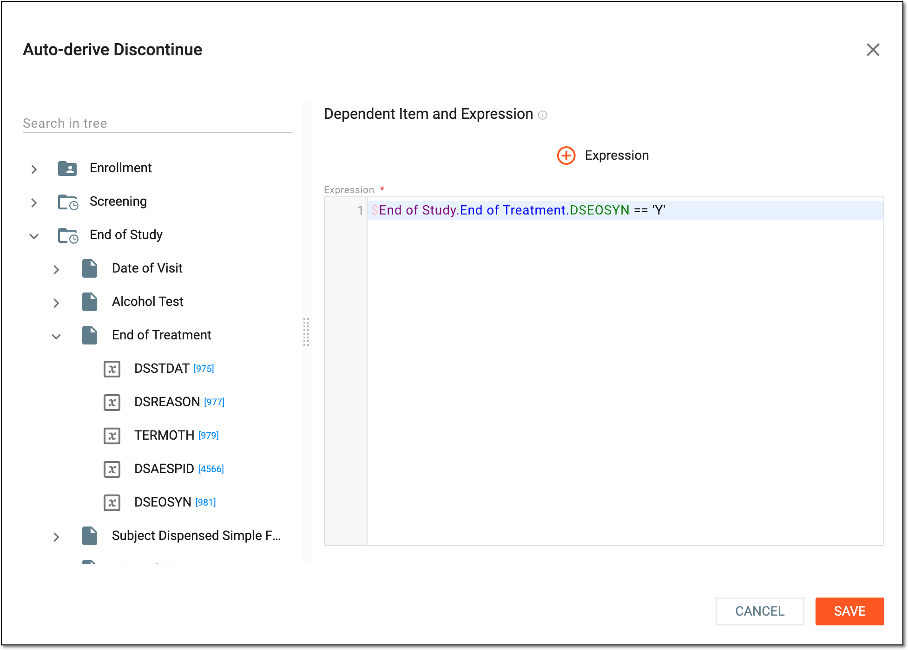Select the End of Treatment form
Viewport: 908px width, 650px height.
(162, 335)
